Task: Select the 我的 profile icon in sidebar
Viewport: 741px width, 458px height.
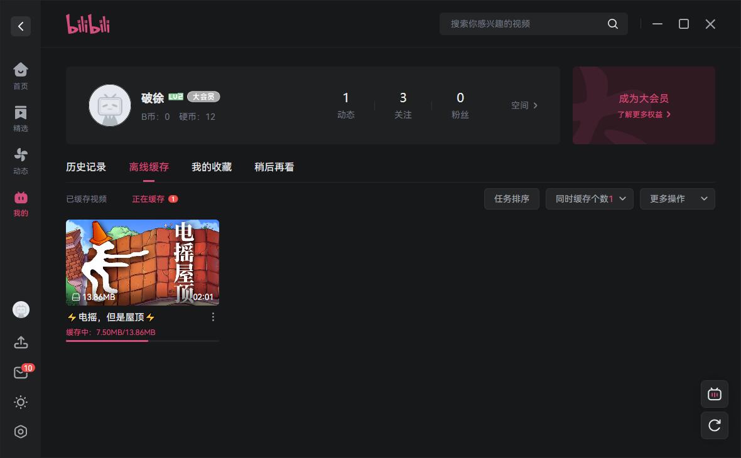Action: click(x=21, y=197)
